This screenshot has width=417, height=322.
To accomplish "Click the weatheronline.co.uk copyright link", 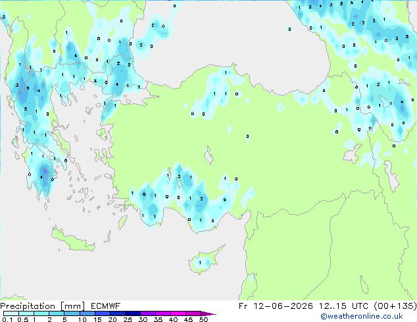I will click(362, 316).
